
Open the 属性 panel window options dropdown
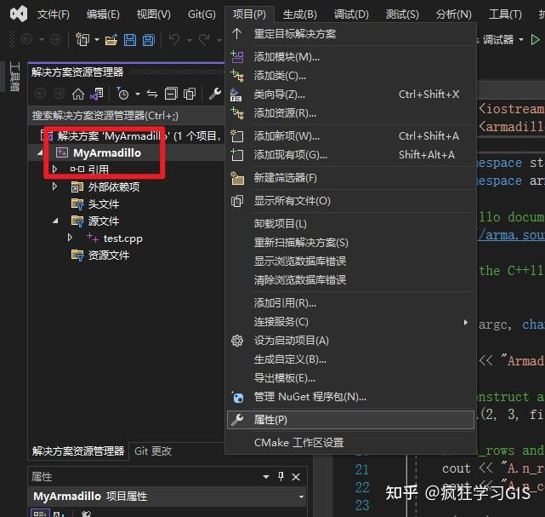tap(266, 477)
